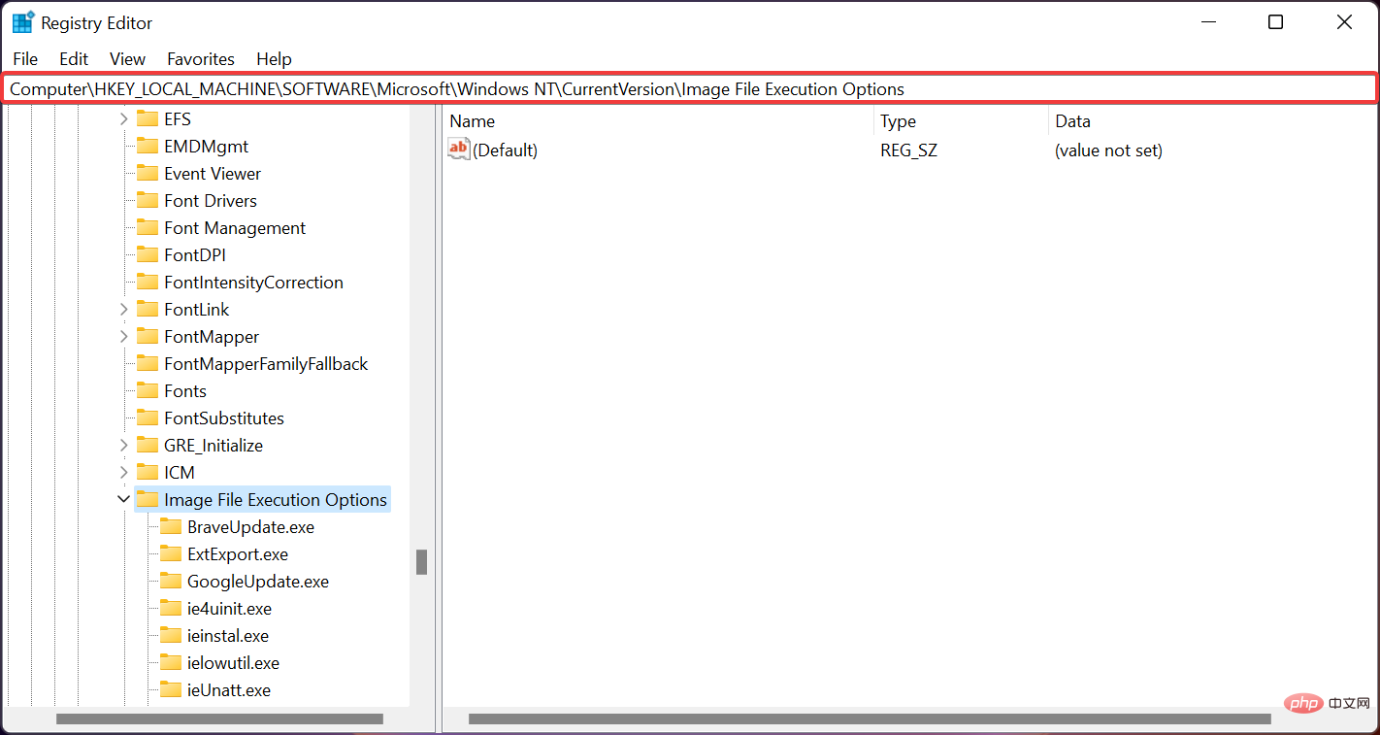The width and height of the screenshot is (1380, 735).
Task: Select the FontSubstitutes key label
Action: tap(224, 418)
